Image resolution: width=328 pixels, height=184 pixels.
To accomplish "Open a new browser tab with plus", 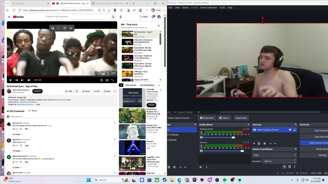I will pos(133,3).
